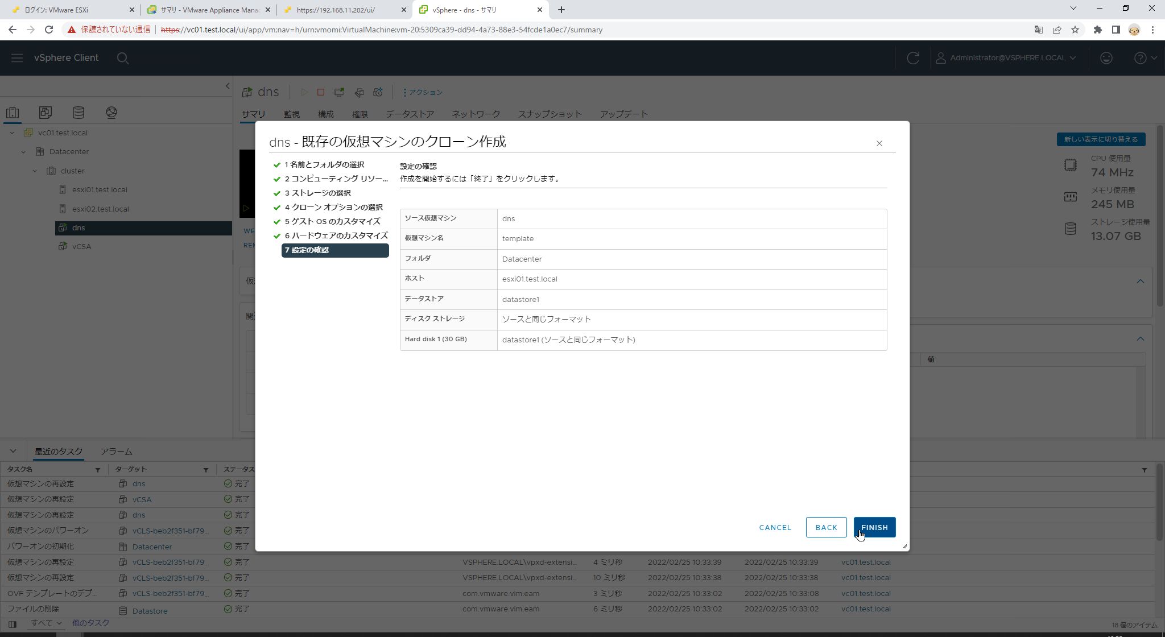Select Storage inventory icon

point(79,113)
